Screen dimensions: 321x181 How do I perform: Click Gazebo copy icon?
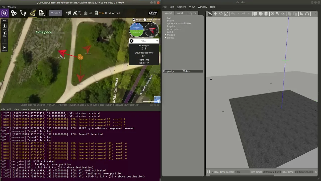290,14
